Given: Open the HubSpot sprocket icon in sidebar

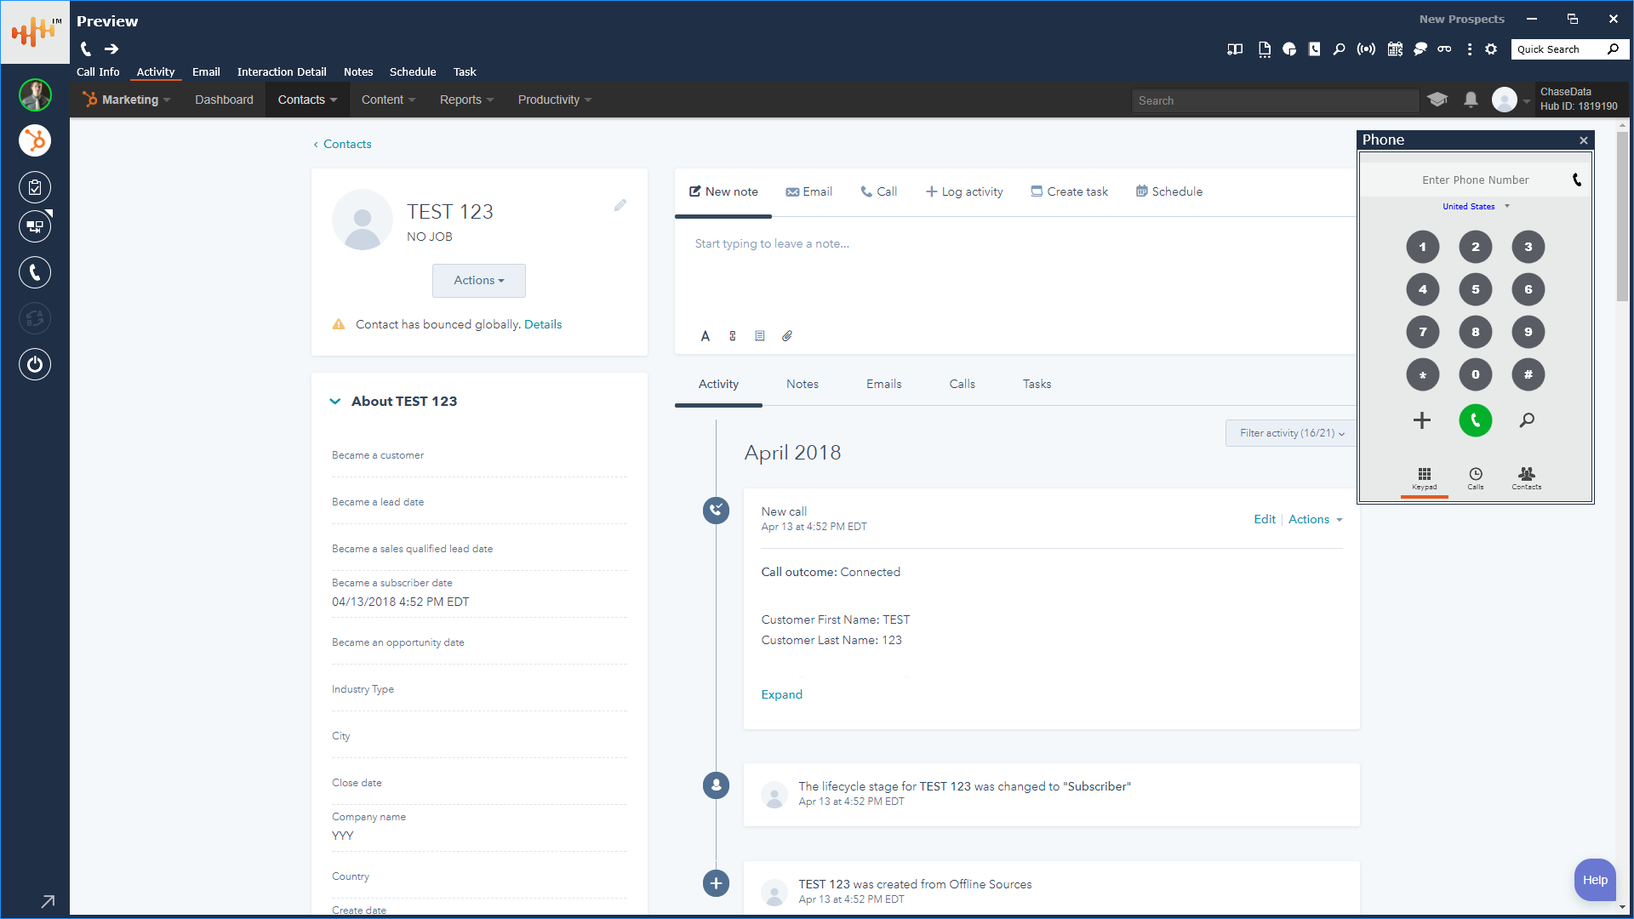Looking at the screenshot, I should tap(35, 140).
